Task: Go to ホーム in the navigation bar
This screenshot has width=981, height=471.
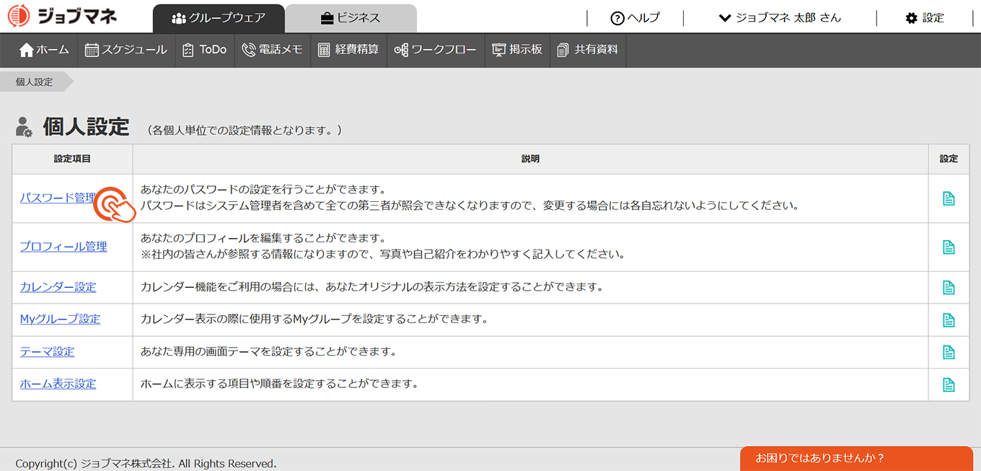Action: tap(45, 50)
